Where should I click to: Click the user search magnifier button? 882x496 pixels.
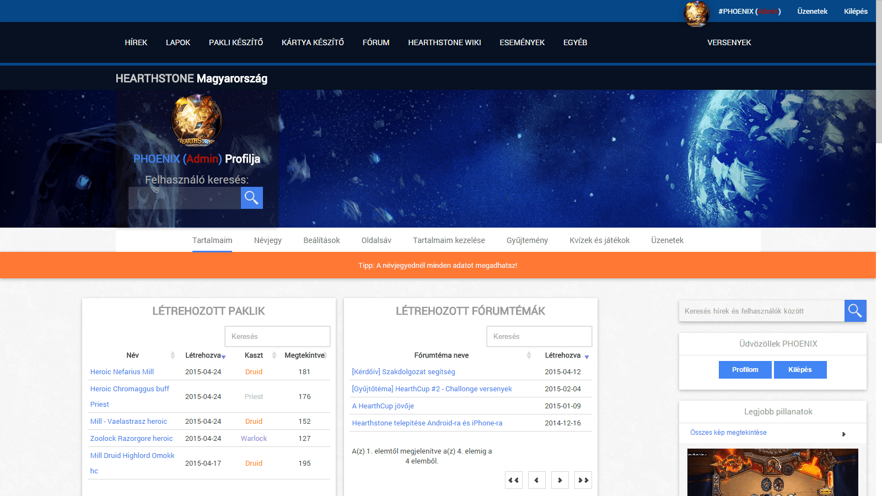[x=252, y=198]
